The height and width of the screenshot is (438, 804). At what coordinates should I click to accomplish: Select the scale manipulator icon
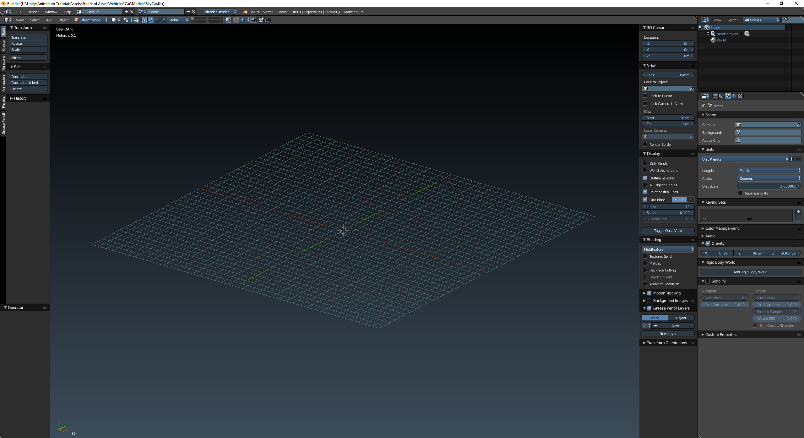pos(163,20)
